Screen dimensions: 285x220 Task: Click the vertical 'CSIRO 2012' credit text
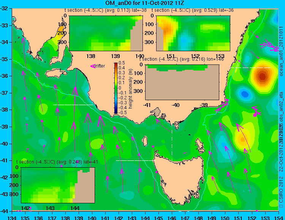(281, 192)
